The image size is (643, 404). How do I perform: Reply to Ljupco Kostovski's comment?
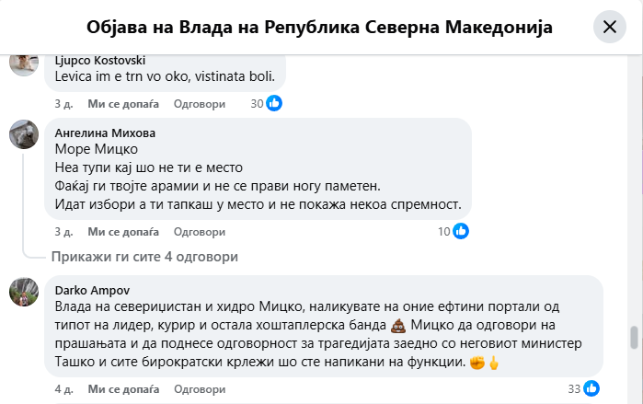[199, 104]
